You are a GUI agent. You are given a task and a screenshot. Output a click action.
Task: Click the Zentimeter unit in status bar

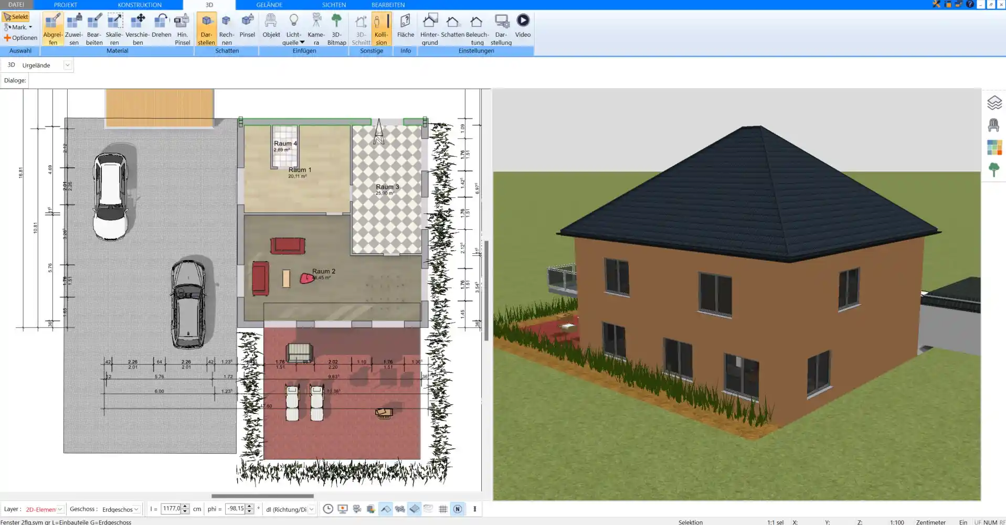point(930,522)
